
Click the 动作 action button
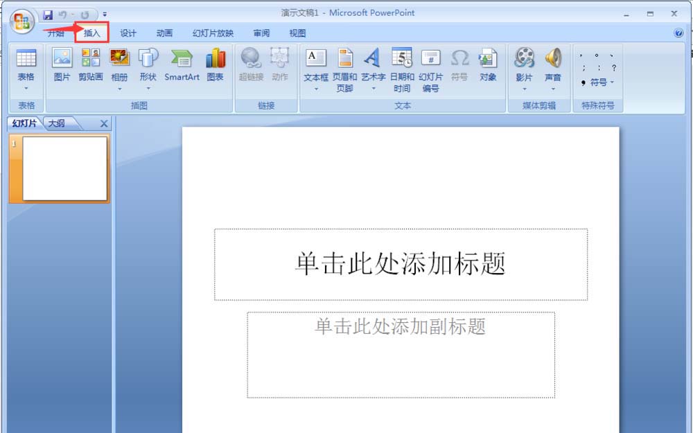click(x=280, y=65)
